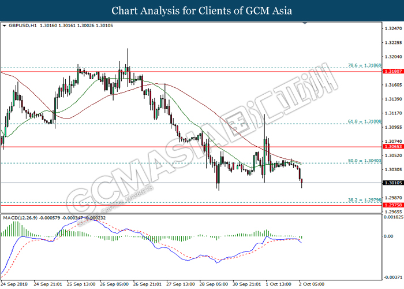The width and height of the screenshot is (404, 289).
Task: Click the Chart Analysis title banner
Action: (x=202, y=10)
